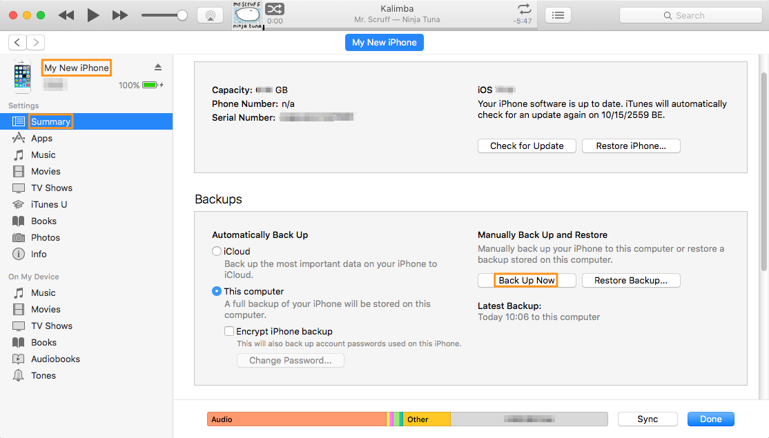
Task: Click the device name My New iPhone
Action: click(77, 68)
